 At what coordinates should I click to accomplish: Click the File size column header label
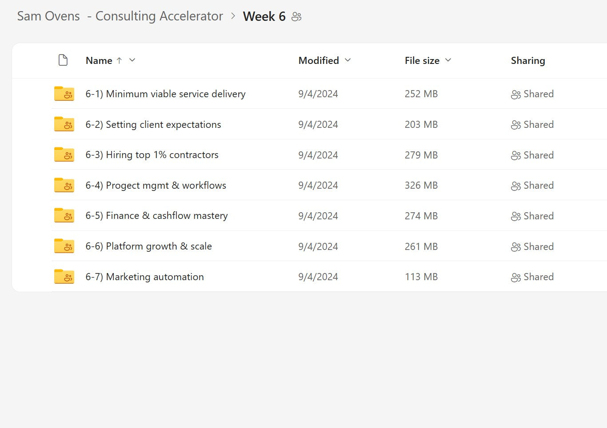(x=422, y=60)
